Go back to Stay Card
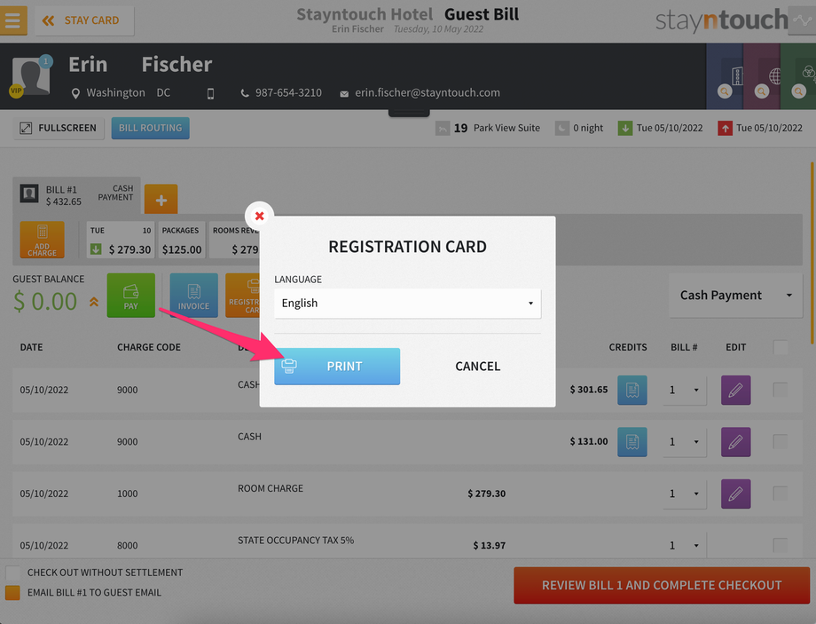This screenshot has height=624, width=816. [84, 20]
